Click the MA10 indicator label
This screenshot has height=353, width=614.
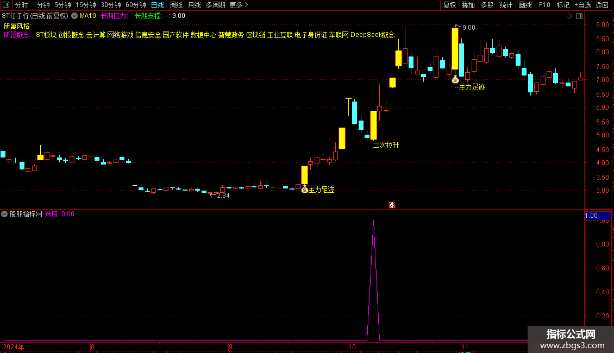[x=89, y=16]
